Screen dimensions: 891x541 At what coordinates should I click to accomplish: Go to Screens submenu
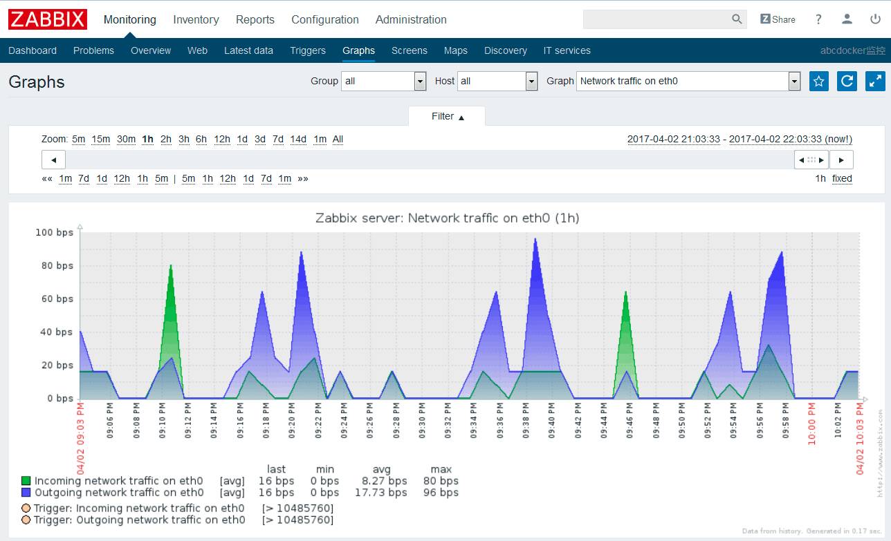coord(410,50)
